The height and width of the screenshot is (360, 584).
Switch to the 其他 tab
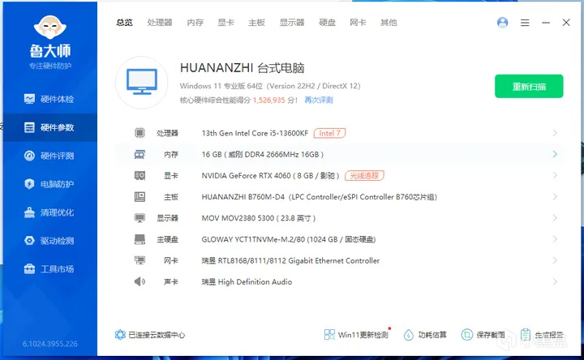tap(389, 23)
